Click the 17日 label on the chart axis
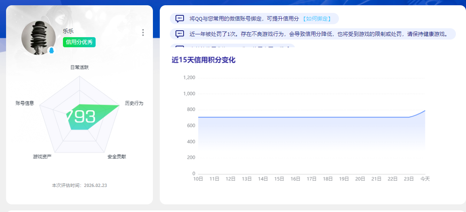 coord(311,179)
